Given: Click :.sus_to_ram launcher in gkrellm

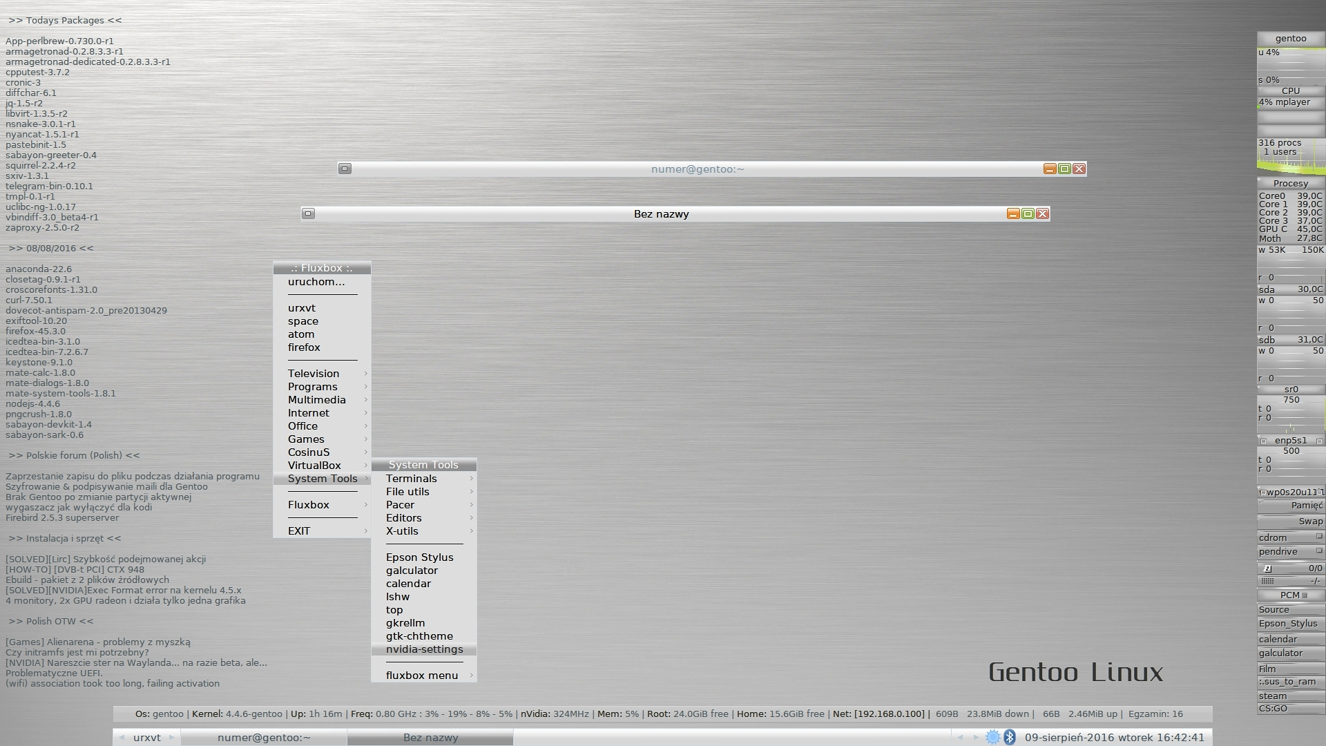Looking at the screenshot, I should pos(1291,681).
